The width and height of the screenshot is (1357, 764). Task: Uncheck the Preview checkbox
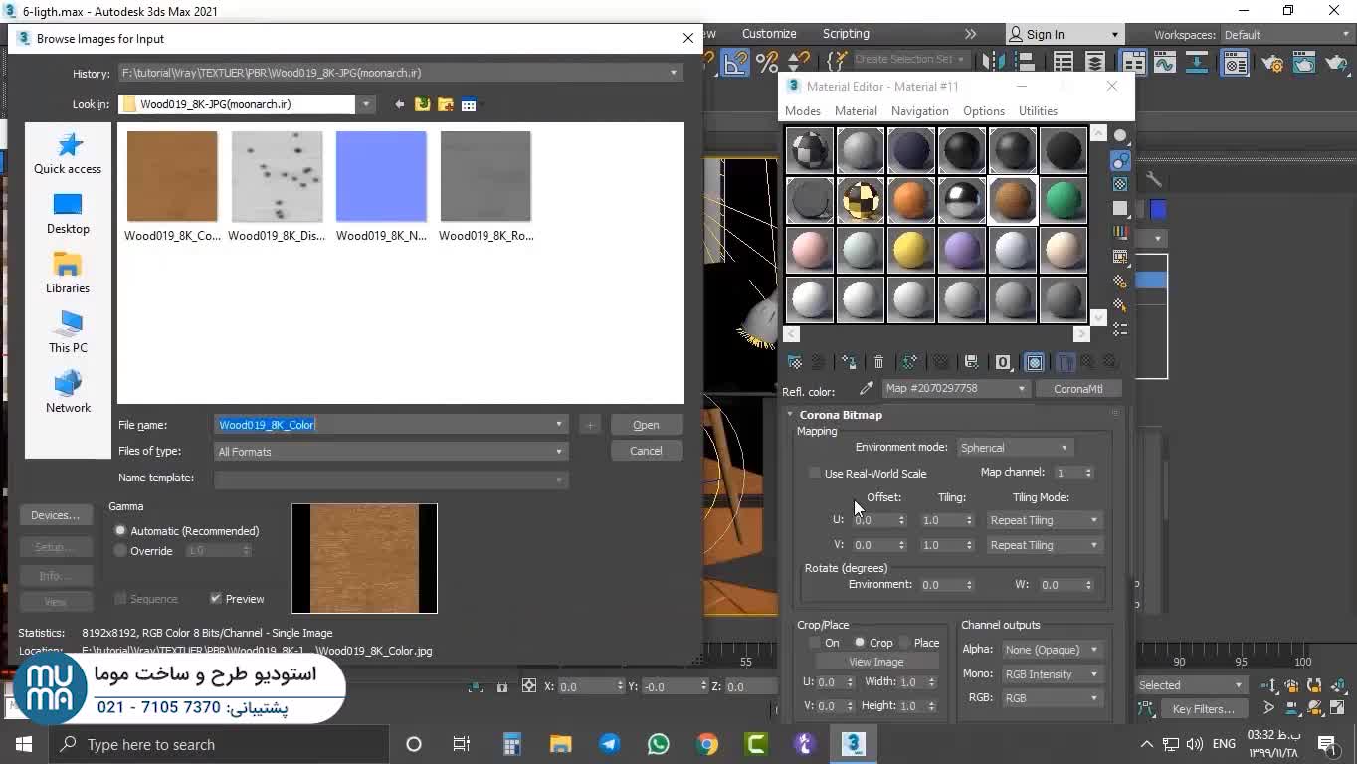pyautogui.click(x=216, y=599)
